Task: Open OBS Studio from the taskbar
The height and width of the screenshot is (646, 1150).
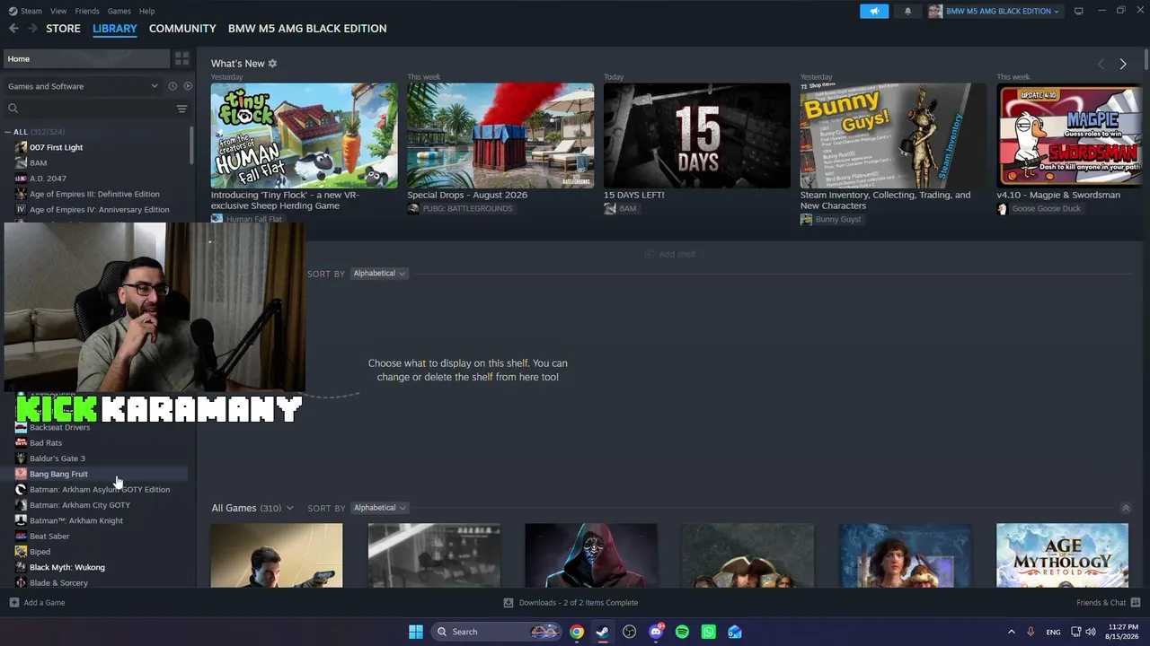Action: [629, 632]
